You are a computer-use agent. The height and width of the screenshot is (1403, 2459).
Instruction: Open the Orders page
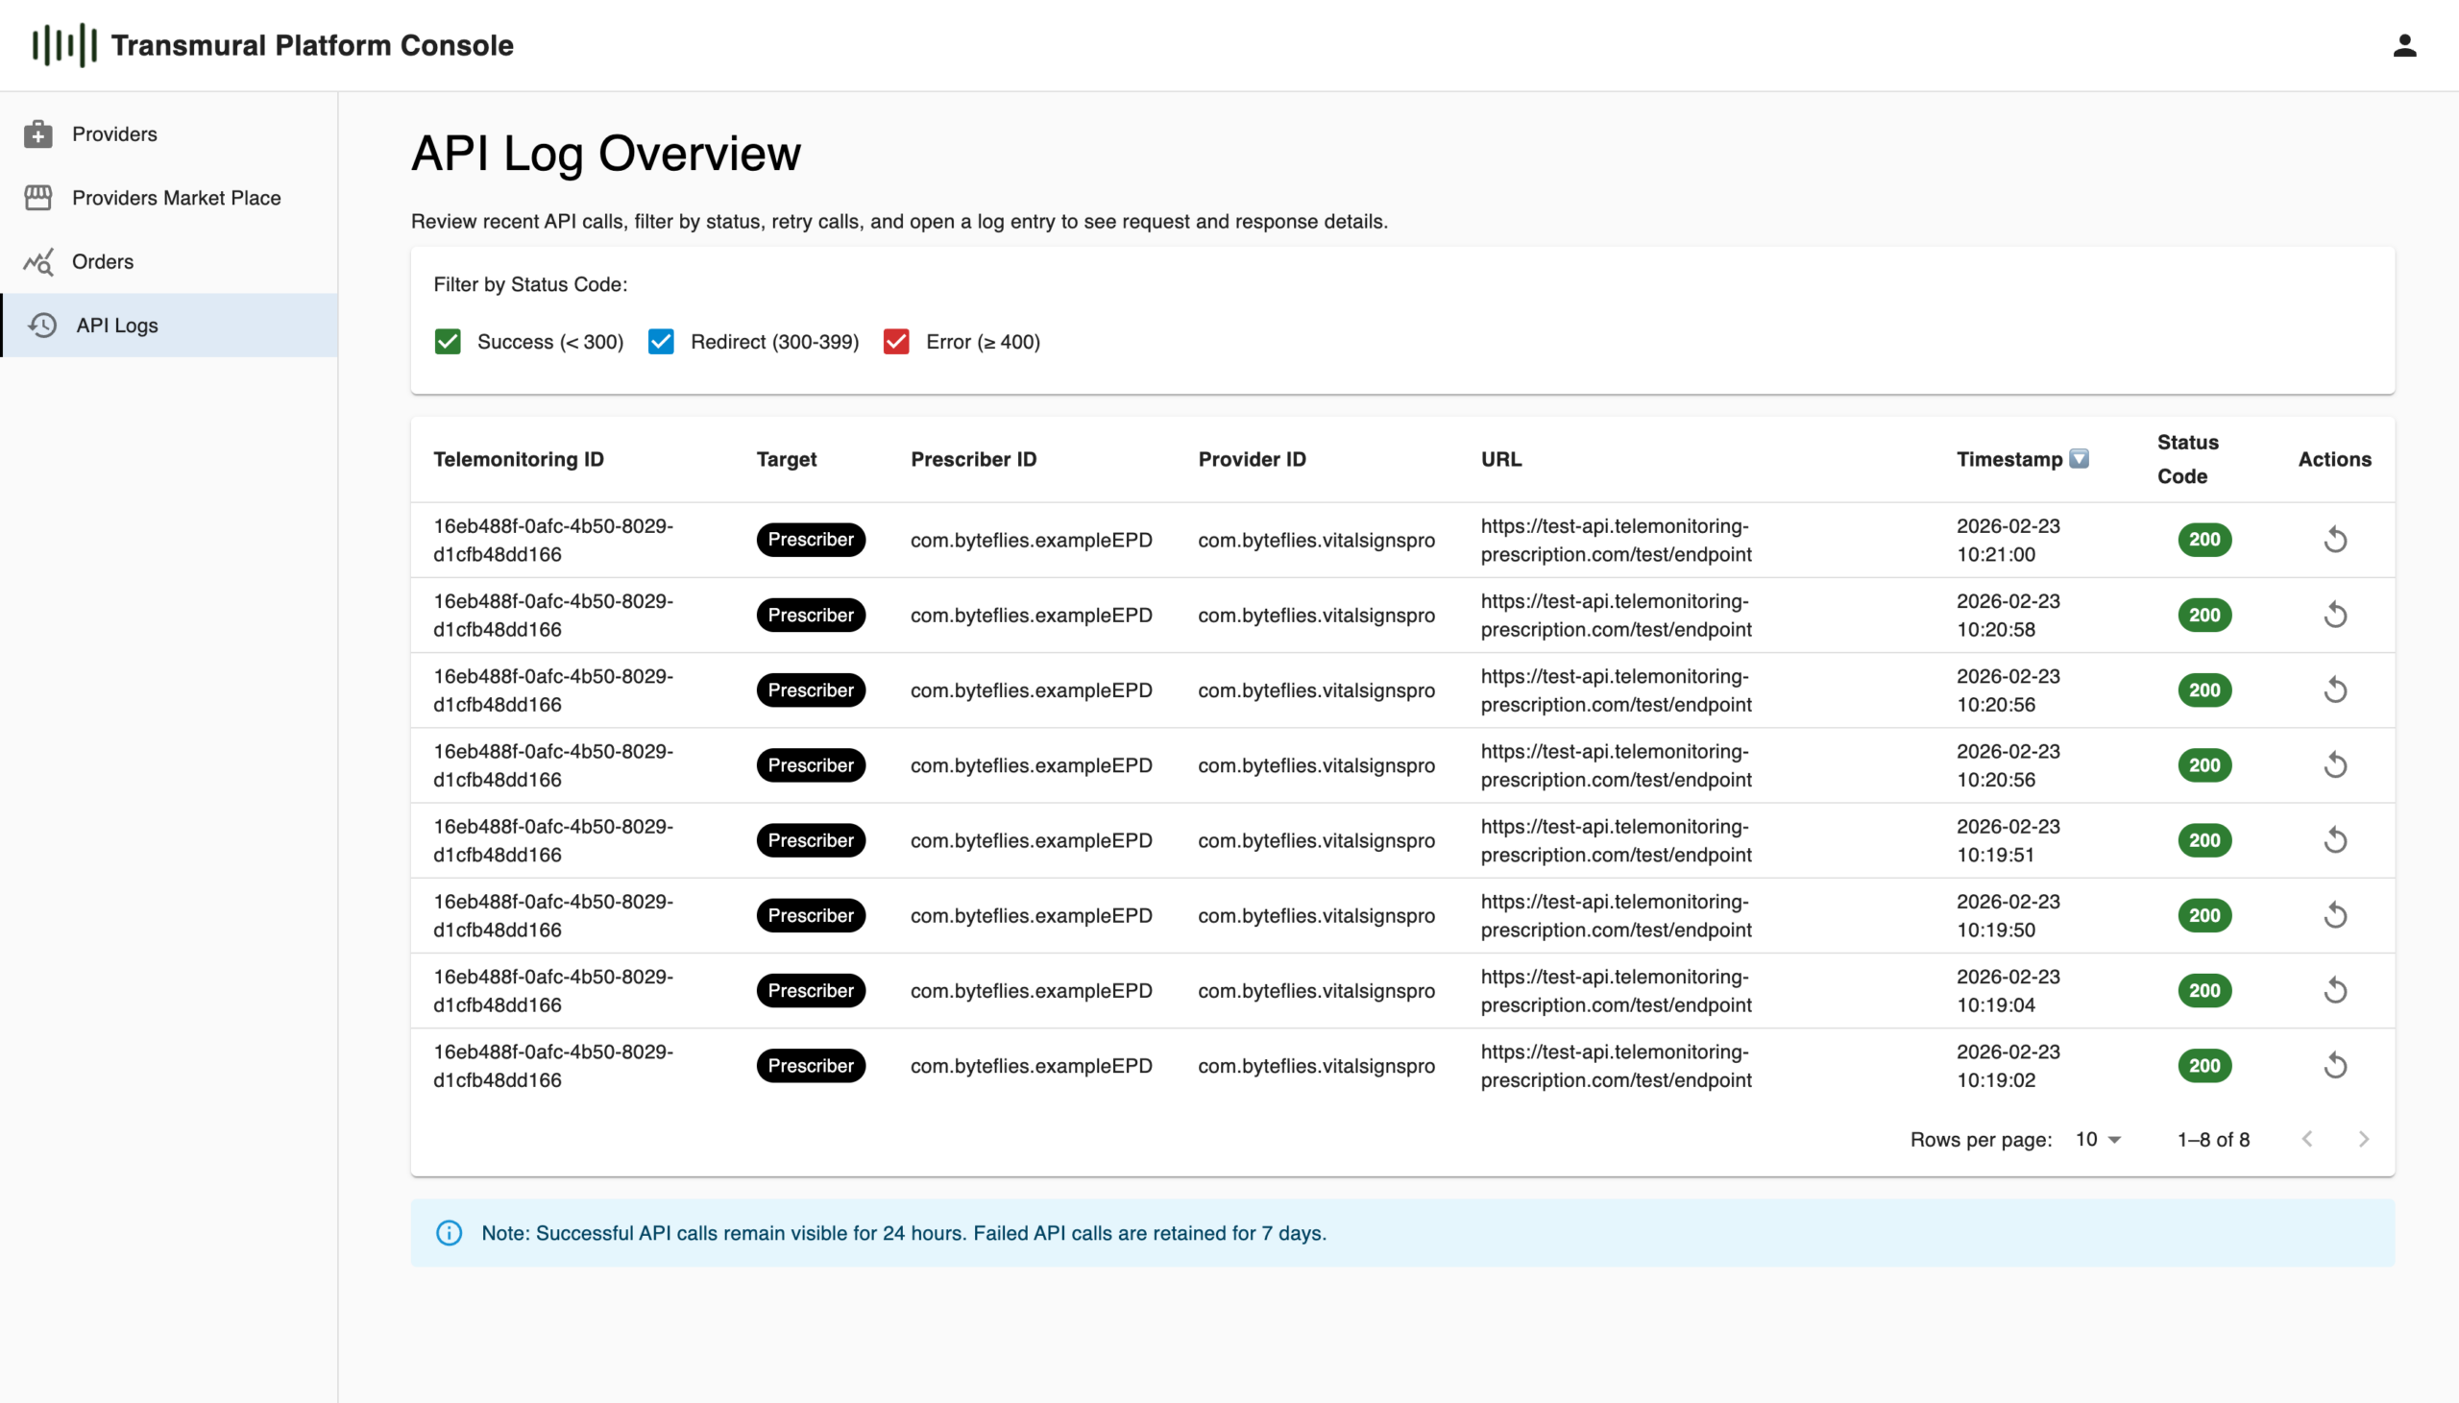[102, 261]
